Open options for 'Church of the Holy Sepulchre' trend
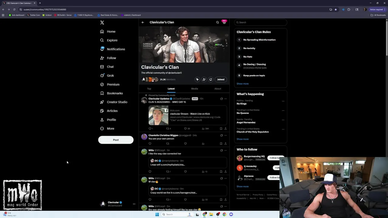388x218 pixels. [x=283, y=129]
